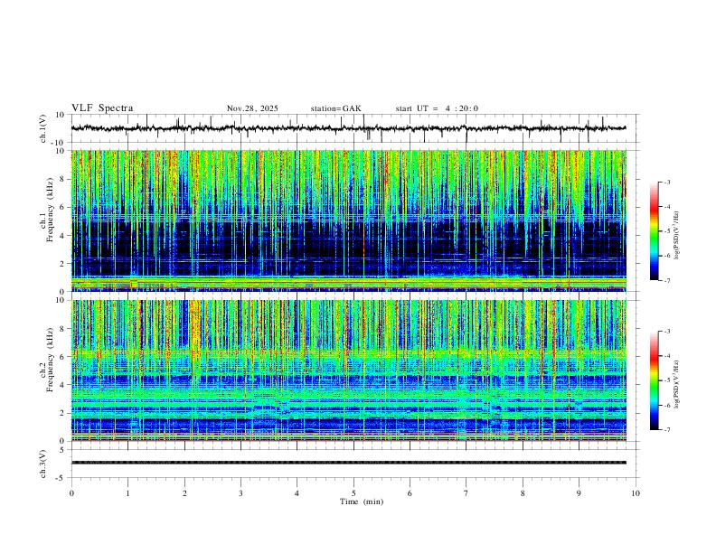Click the lower colorbar 'log(PSD)(V²/Hz)' label
716x553 pixels.
pos(676,385)
